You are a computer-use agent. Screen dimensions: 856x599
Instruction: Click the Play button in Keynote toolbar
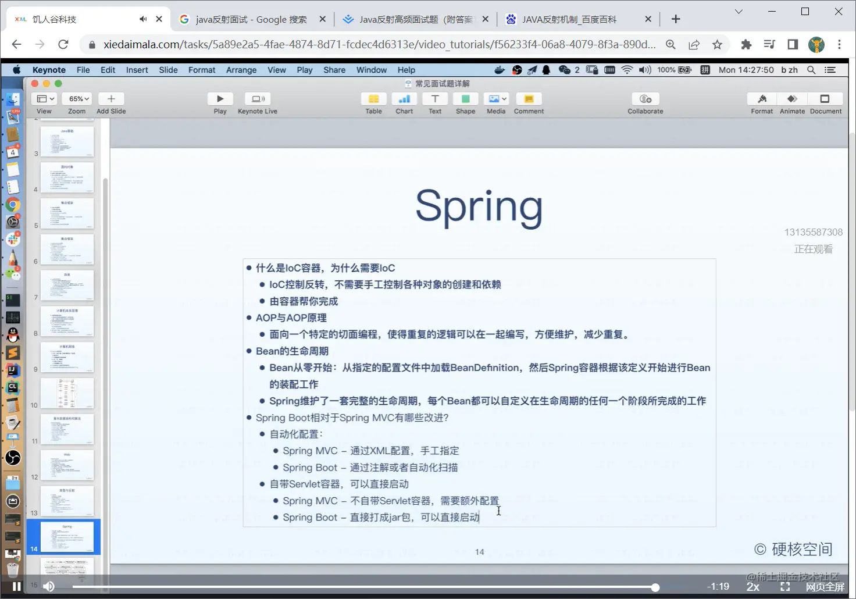[220, 99]
